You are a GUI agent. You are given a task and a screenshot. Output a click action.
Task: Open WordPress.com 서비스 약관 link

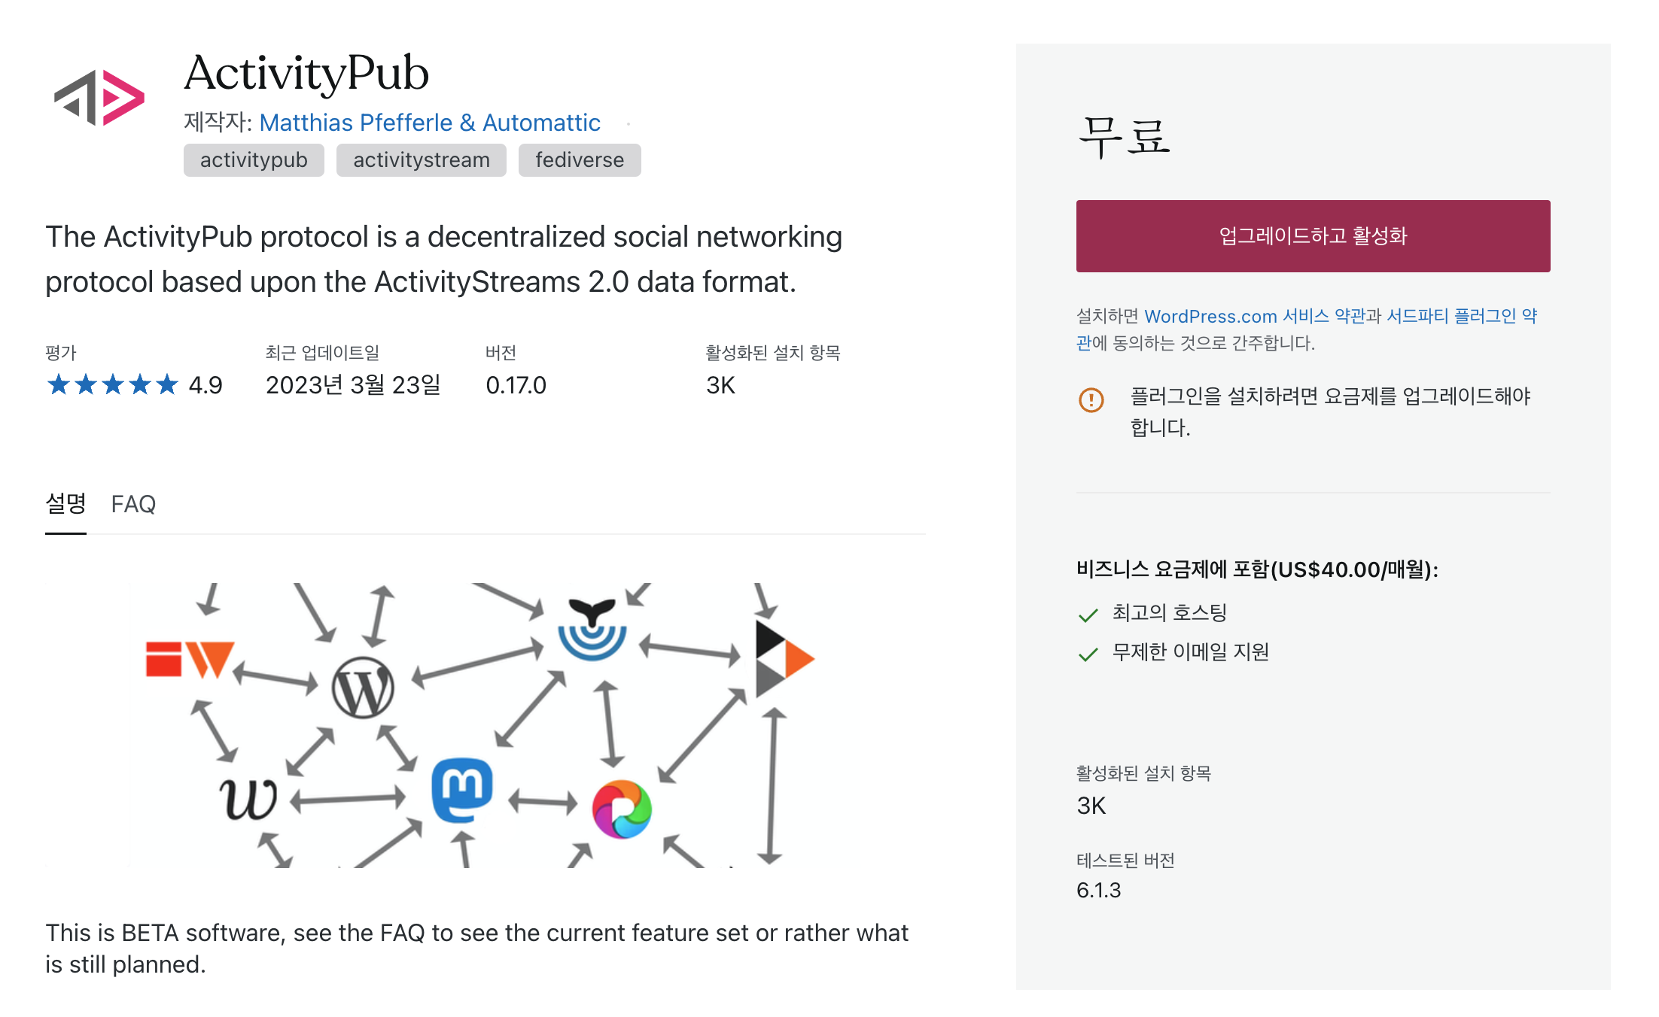point(1255,316)
